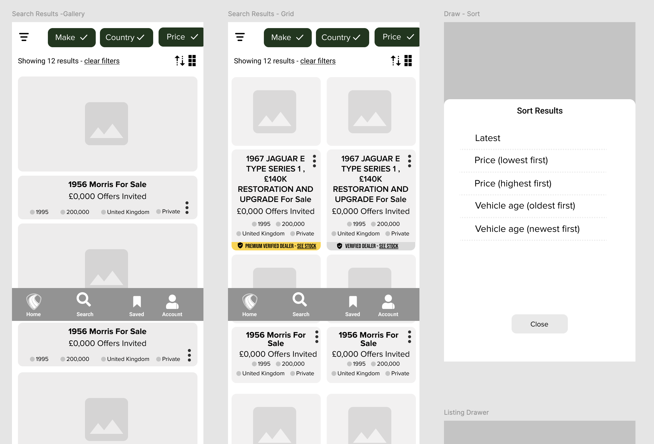Click the sort arrows icon in Grid frame
The image size is (654, 444).
click(396, 61)
